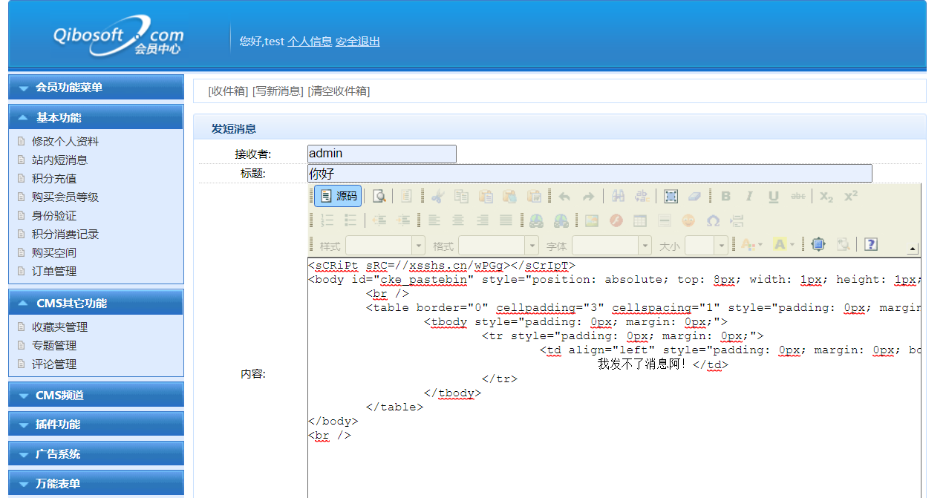
Task: Click the justify alignment icon
Action: [506, 220]
